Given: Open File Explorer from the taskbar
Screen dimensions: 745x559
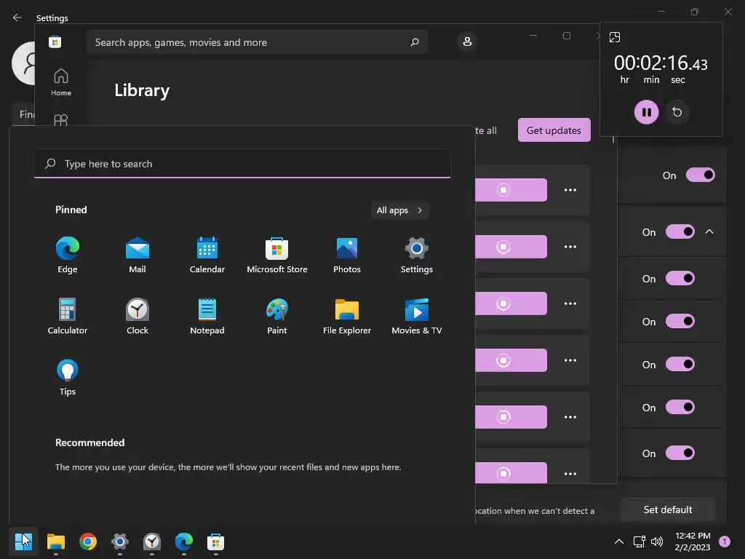Looking at the screenshot, I should (x=55, y=542).
